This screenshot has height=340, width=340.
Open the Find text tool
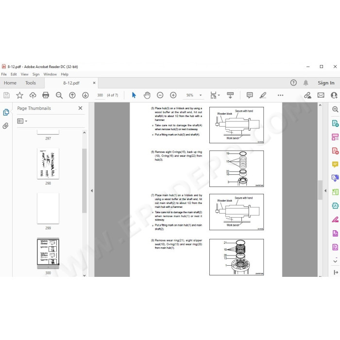coord(59,95)
